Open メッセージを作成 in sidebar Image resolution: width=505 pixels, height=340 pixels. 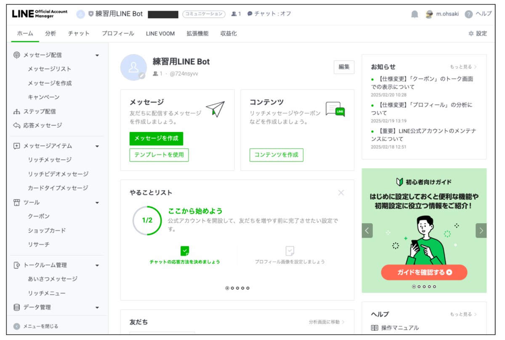tap(50, 84)
